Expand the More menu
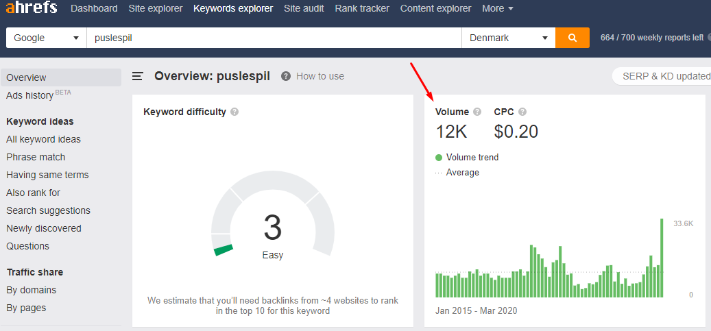Viewport: 711px width, 331px height. pos(497,8)
